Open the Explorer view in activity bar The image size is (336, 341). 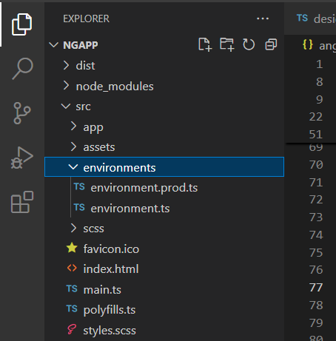point(22,24)
